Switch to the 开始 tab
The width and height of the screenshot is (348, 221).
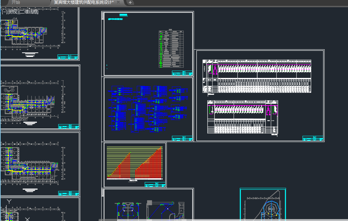point(16,2)
